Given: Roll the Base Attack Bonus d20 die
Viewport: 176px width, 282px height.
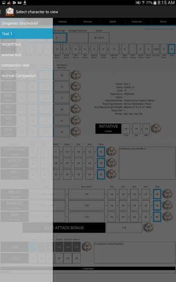Looking at the screenshot, I should pyautogui.click(x=148, y=227).
